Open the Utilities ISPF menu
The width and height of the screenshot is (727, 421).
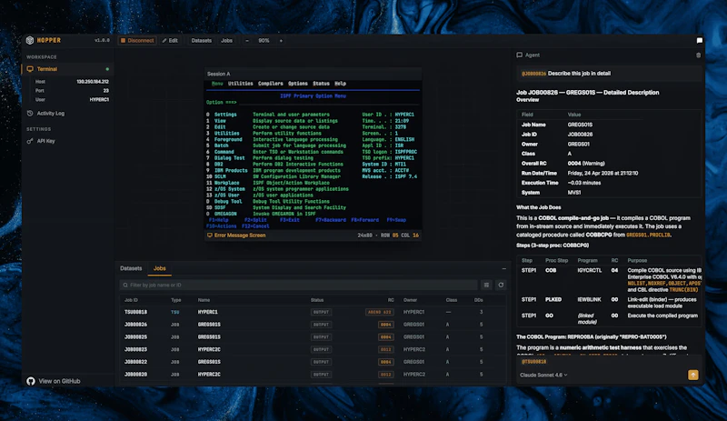coord(240,84)
